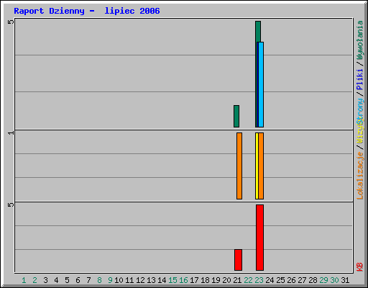Click the red "KB" legend label
The width and height of the screenshot is (368, 288).
click(360, 267)
